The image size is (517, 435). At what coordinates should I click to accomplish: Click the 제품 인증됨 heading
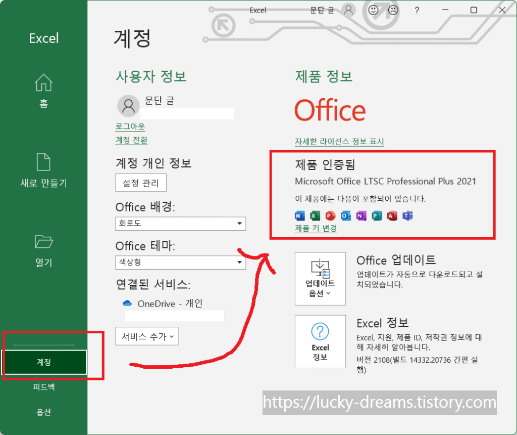coord(325,164)
